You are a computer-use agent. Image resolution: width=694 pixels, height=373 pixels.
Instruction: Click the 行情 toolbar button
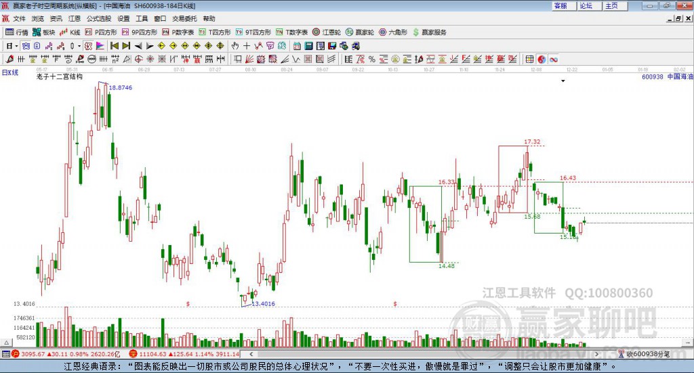click(17, 32)
